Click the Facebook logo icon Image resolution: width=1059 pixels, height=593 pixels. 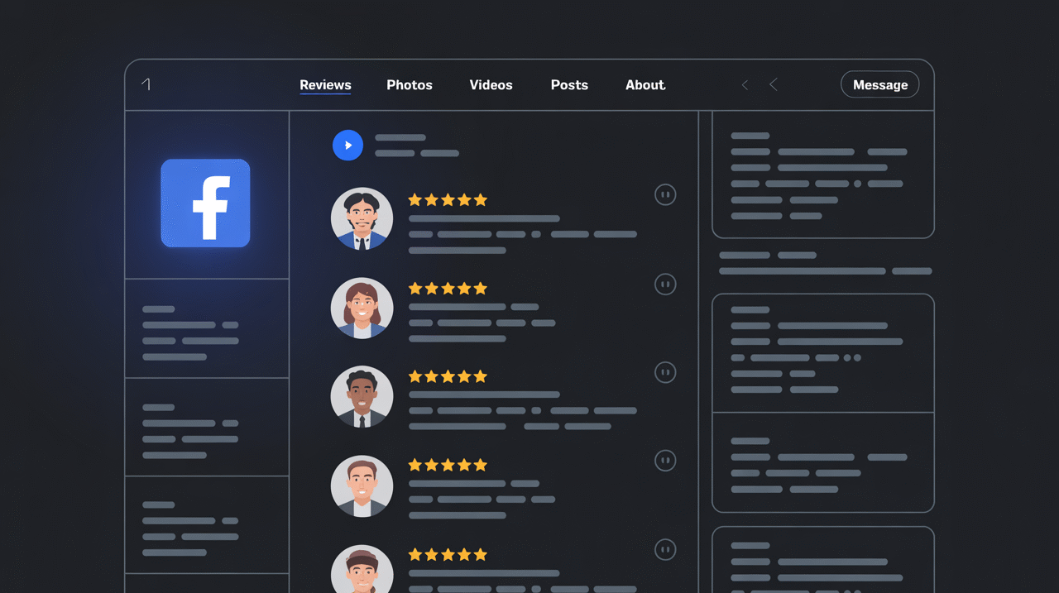point(205,203)
